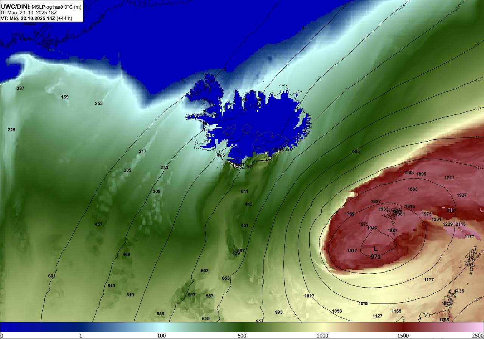Click the 993 height value
This screenshot has width=484, height=339.
pyautogui.click(x=279, y=312)
